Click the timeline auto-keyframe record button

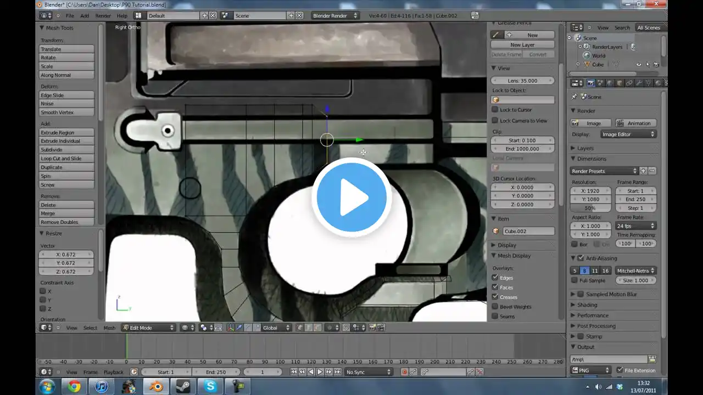[x=405, y=372]
